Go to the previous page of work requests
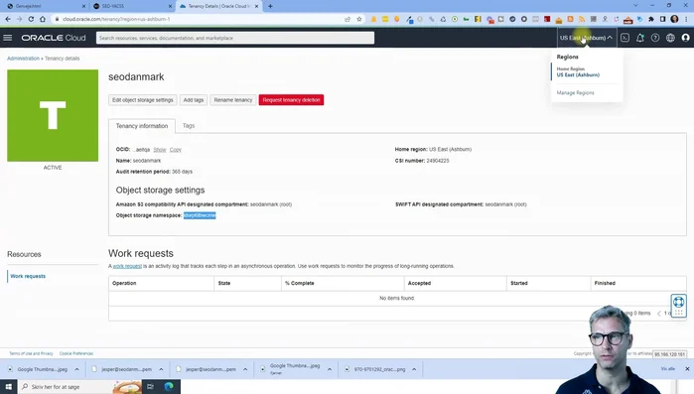This screenshot has height=394, width=694. pos(658,313)
